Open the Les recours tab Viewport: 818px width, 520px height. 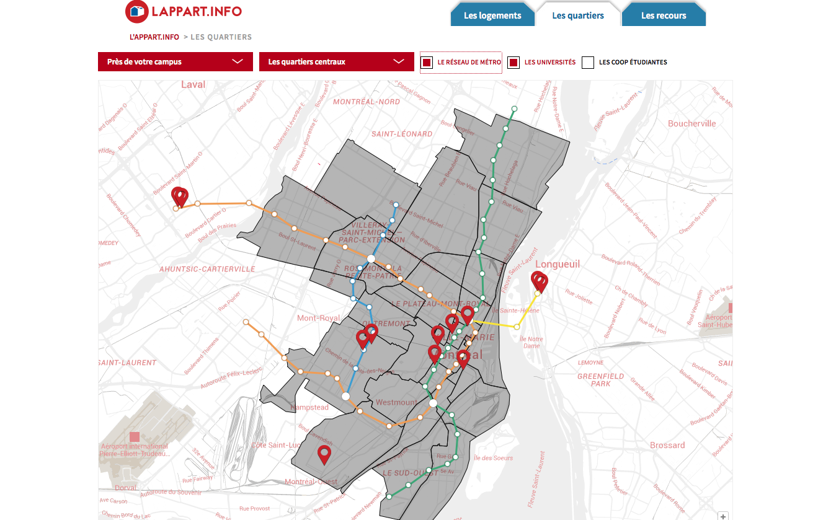(663, 15)
